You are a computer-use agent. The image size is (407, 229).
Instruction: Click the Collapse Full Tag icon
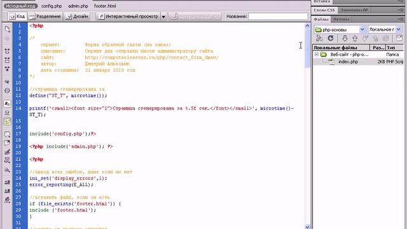tap(7, 51)
